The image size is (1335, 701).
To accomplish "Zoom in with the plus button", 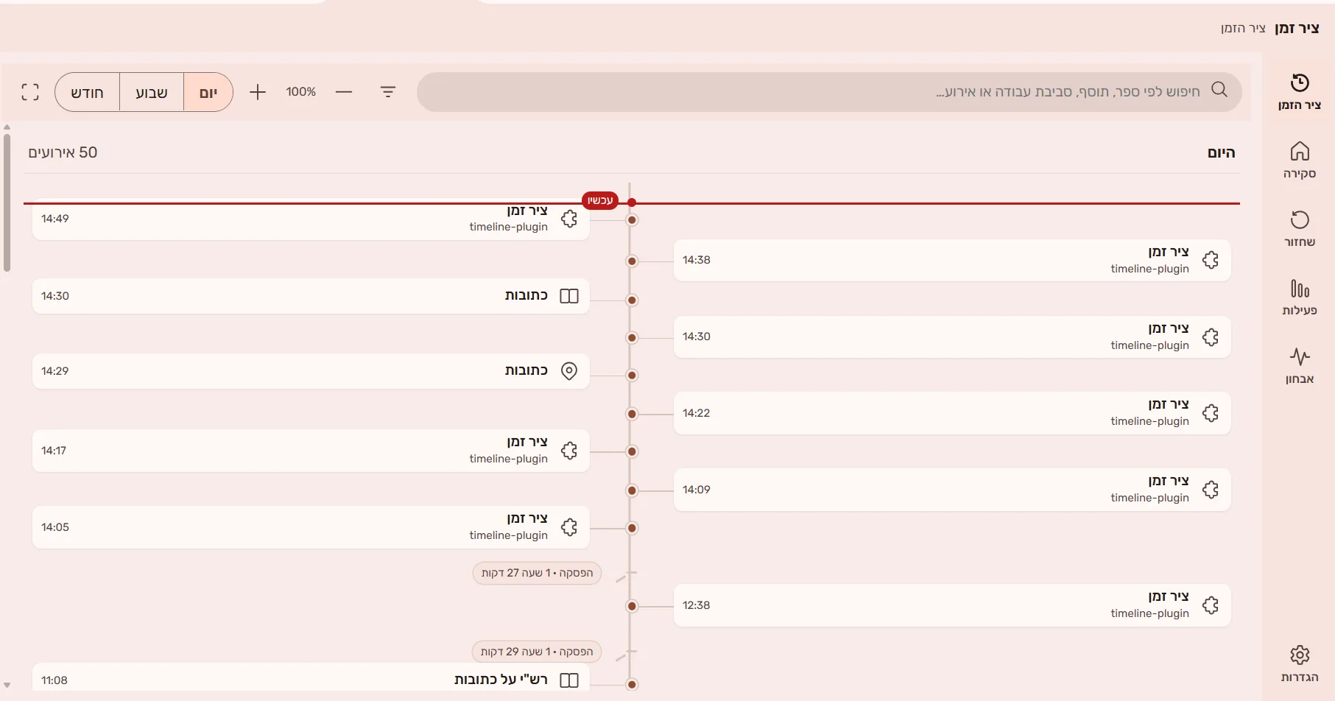I will (x=258, y=92).
